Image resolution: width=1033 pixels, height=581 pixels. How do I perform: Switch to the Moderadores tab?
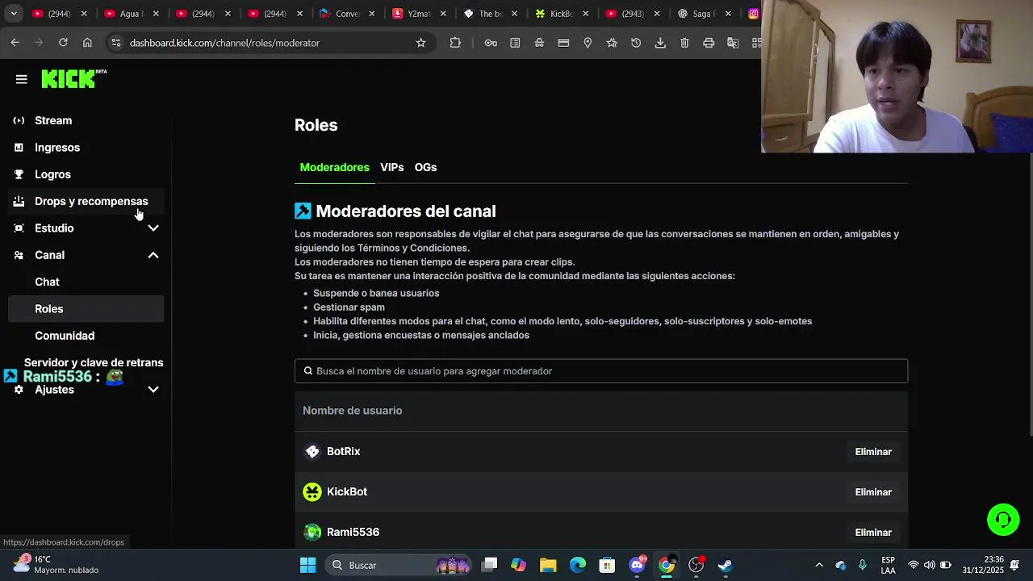coord(334,167)
